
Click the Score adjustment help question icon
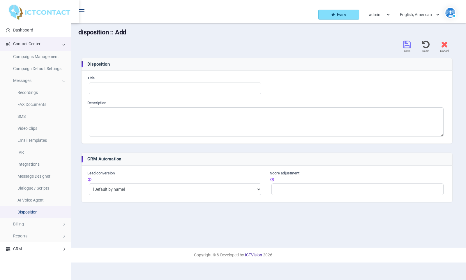coord(272,180)
